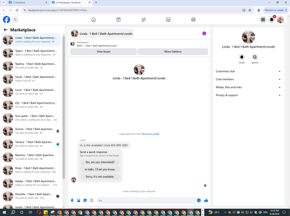
Task: Choose a GIF from the GIF icon
Action: click(x=92, y=200)
